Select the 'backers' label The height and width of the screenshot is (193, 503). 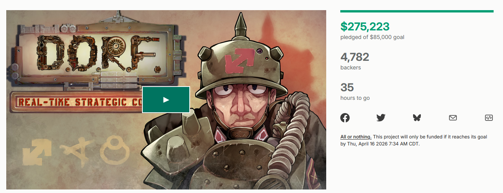click(350, 67)
